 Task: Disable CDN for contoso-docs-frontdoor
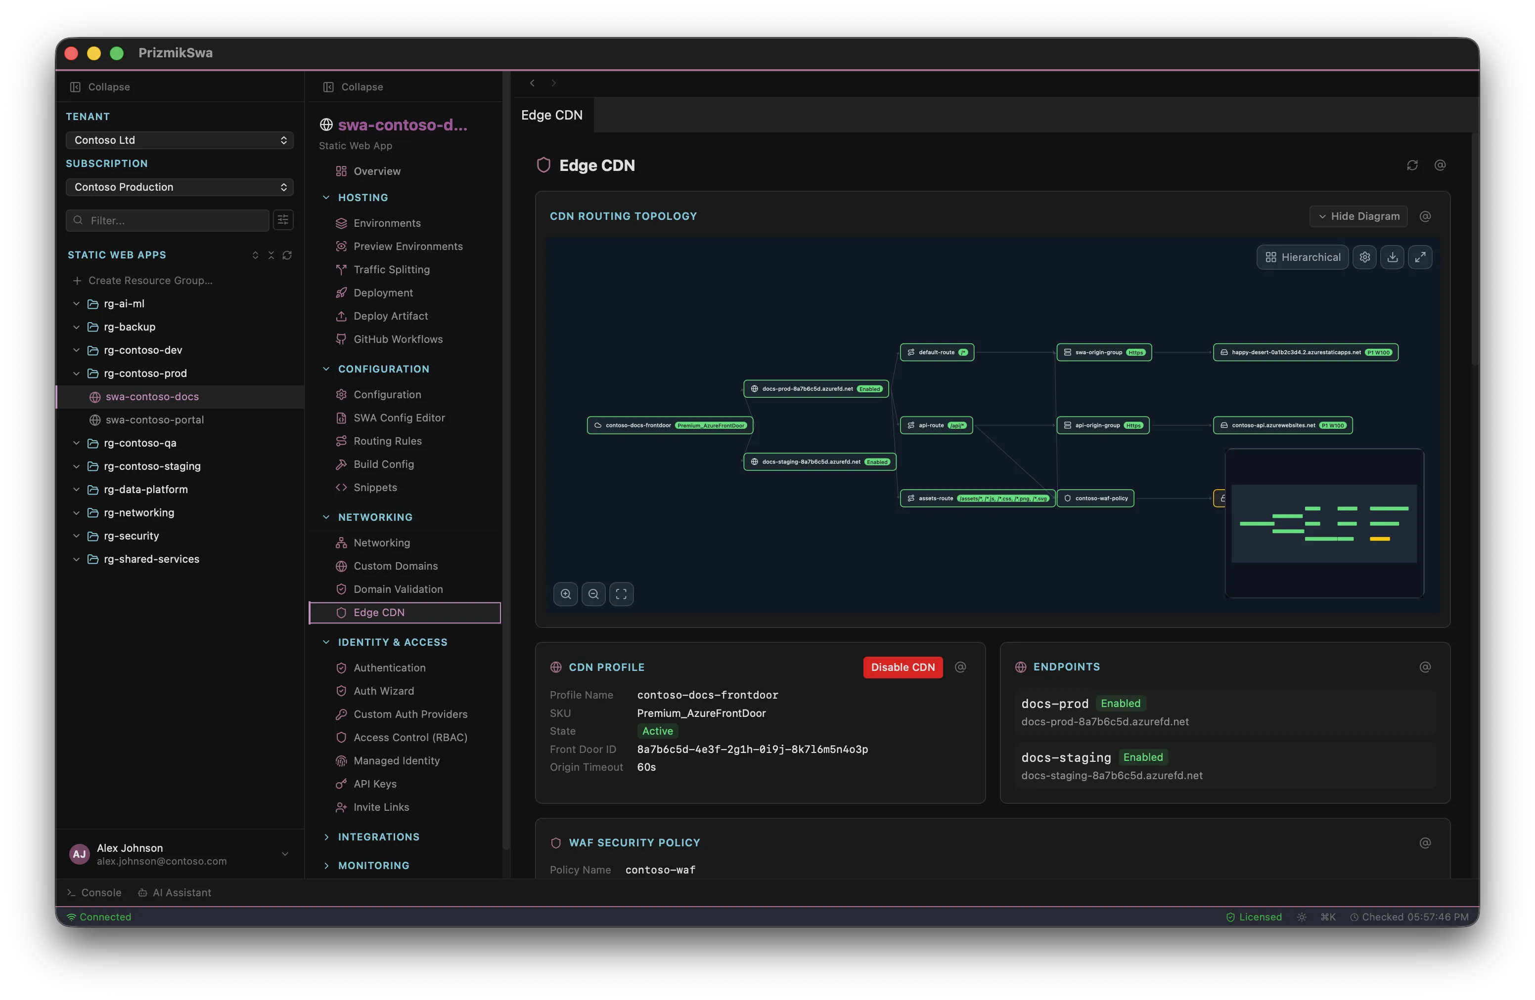coord(903,667)
